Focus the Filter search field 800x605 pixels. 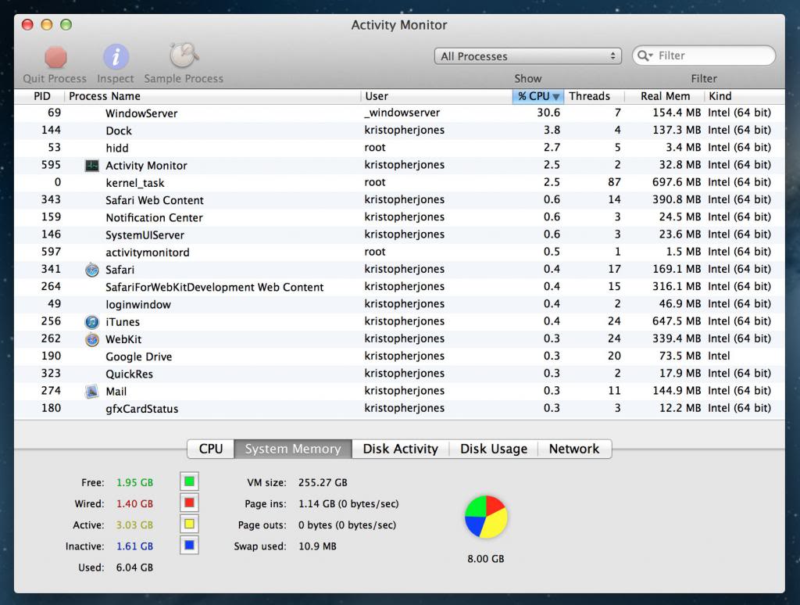704,55
